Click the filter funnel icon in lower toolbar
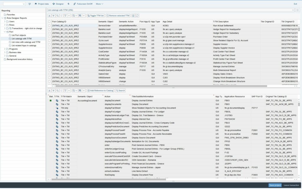 point(65,91)
